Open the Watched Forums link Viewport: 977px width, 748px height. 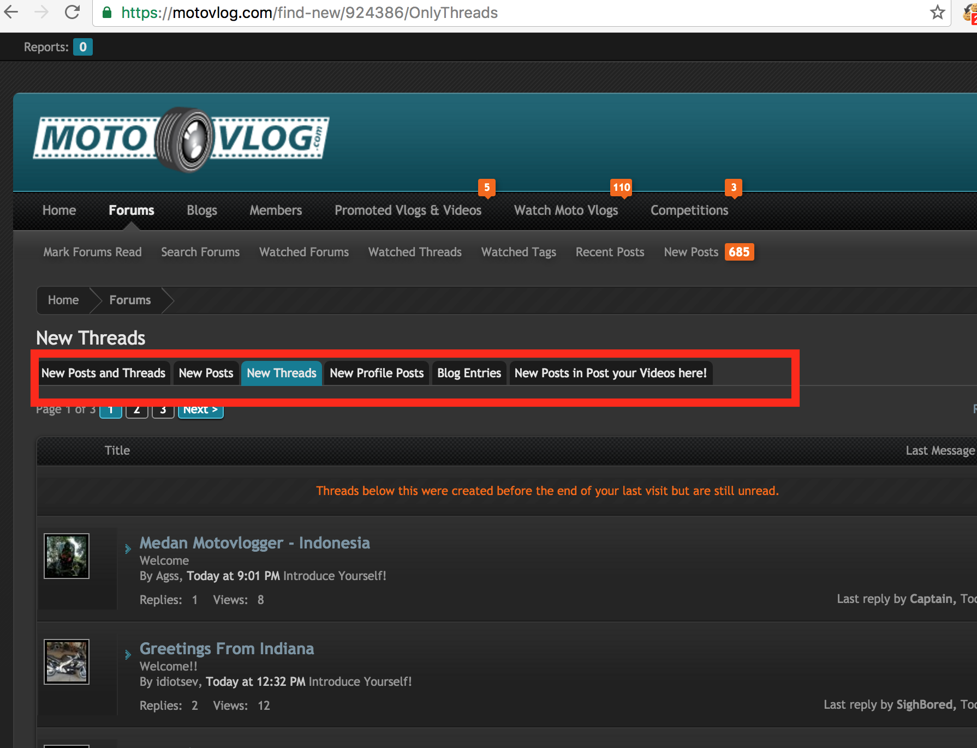(x=304, y=252)
